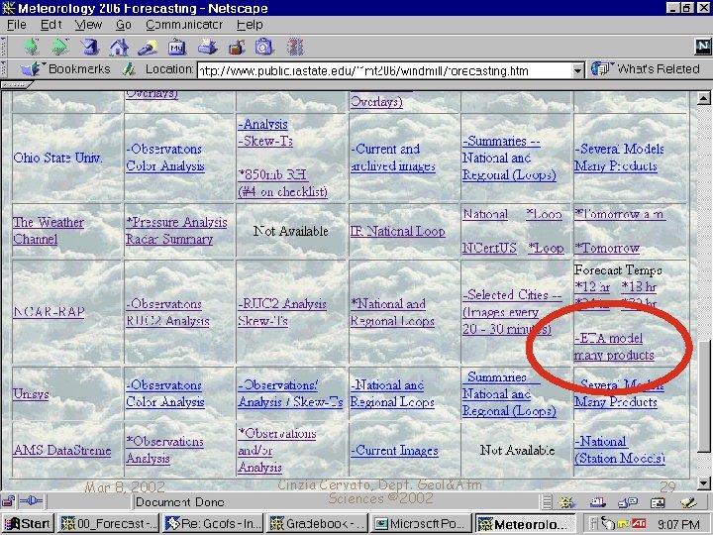Open the IR National Loop link
The width and height of the screenshot is (713, 535).
click(397, 231)
